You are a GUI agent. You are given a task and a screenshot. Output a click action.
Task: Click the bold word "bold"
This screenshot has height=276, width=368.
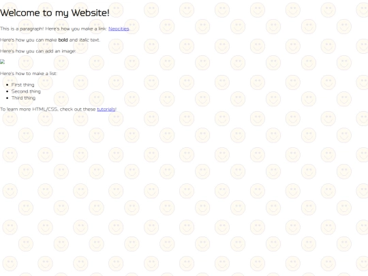coord(63,40)
